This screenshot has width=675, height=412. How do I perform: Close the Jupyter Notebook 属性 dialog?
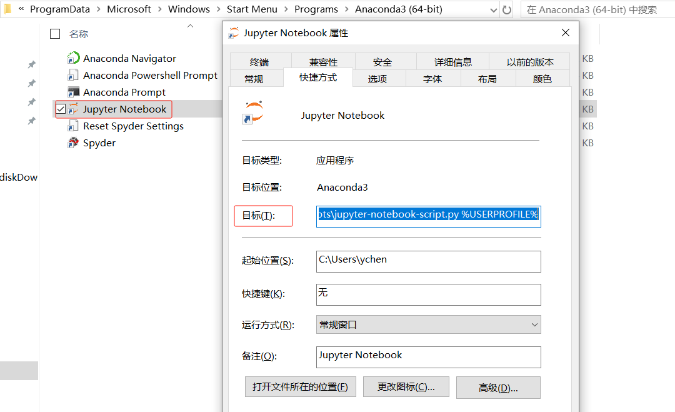pos(566,33)
